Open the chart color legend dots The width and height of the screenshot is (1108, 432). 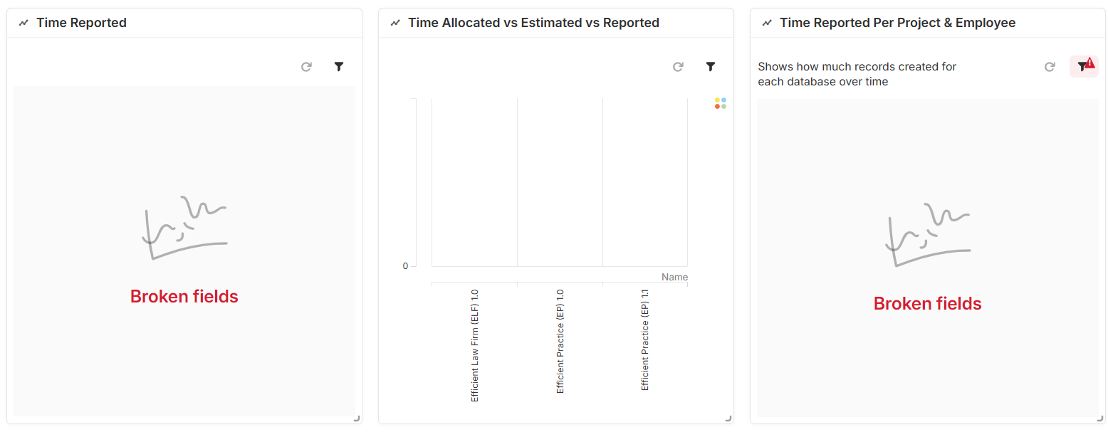point(721,103)
